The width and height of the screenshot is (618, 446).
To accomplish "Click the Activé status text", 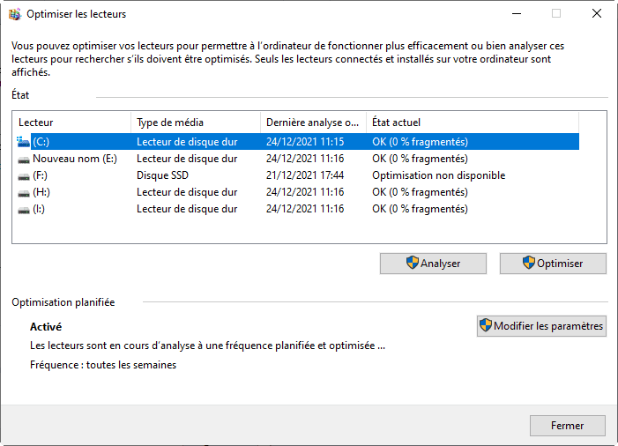I will point(46,327).
